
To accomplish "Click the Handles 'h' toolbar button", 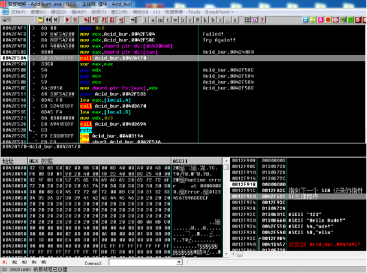I will [x=183, y=20].
